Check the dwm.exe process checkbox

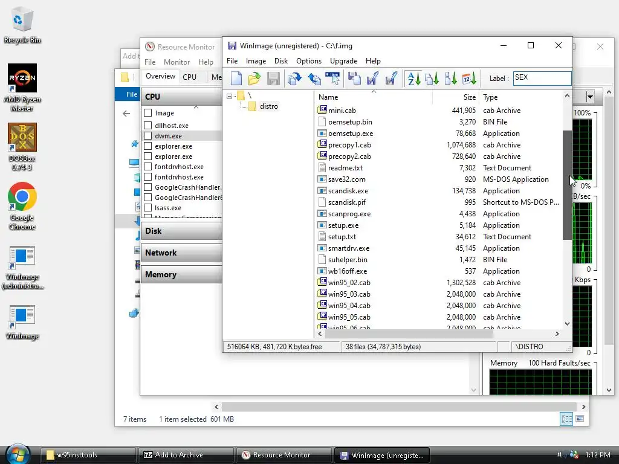[x=148, y=136]
